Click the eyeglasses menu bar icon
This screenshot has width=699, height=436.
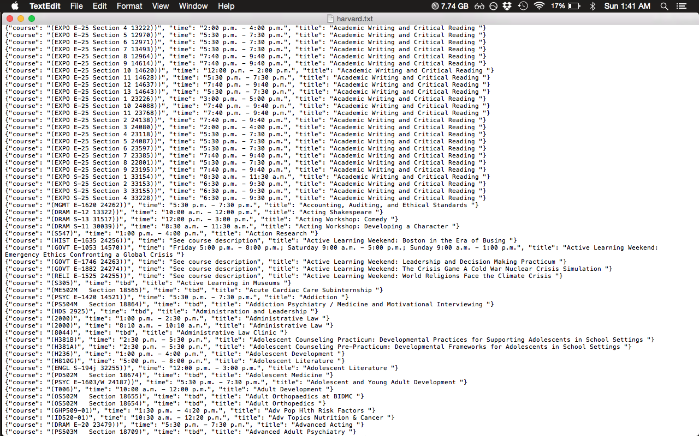479,6
